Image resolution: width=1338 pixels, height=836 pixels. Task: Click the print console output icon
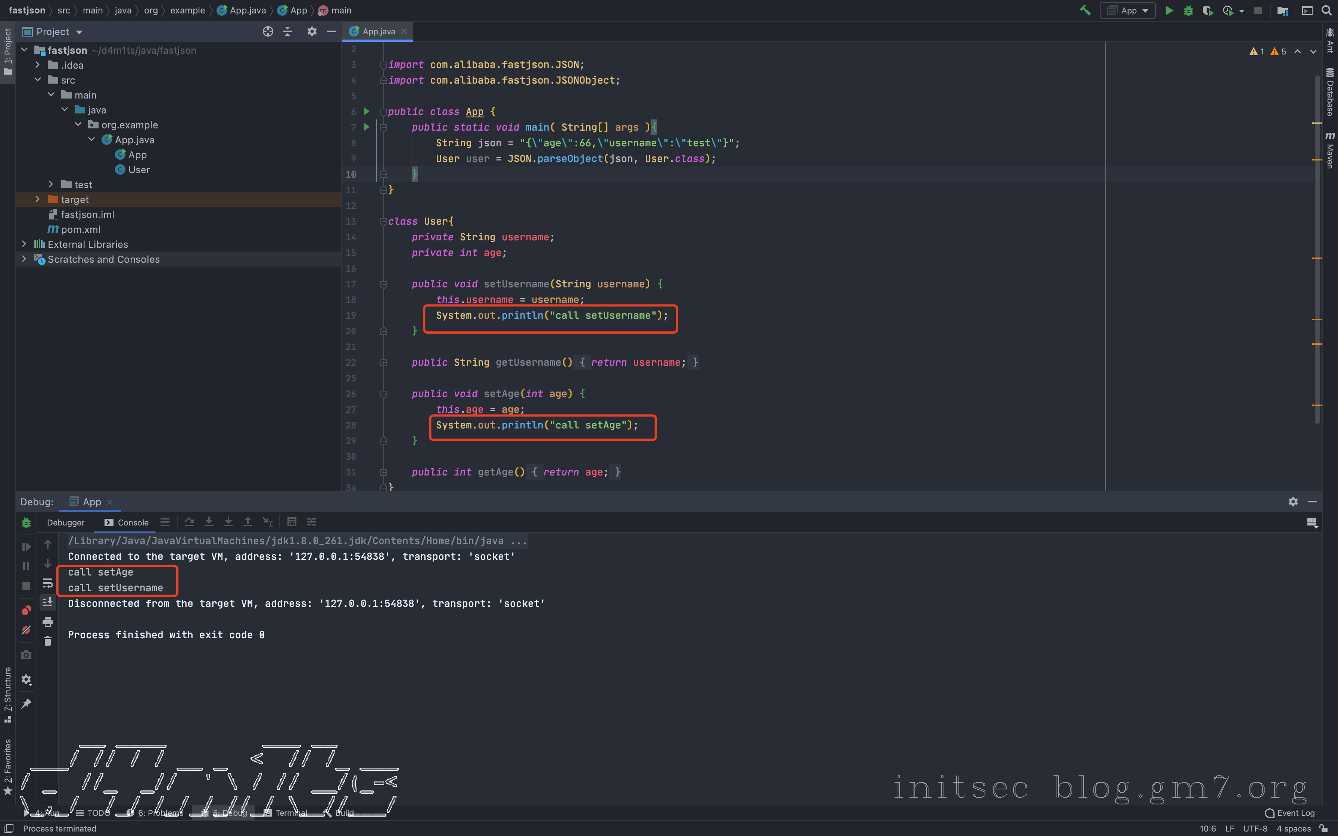point(47,621)
